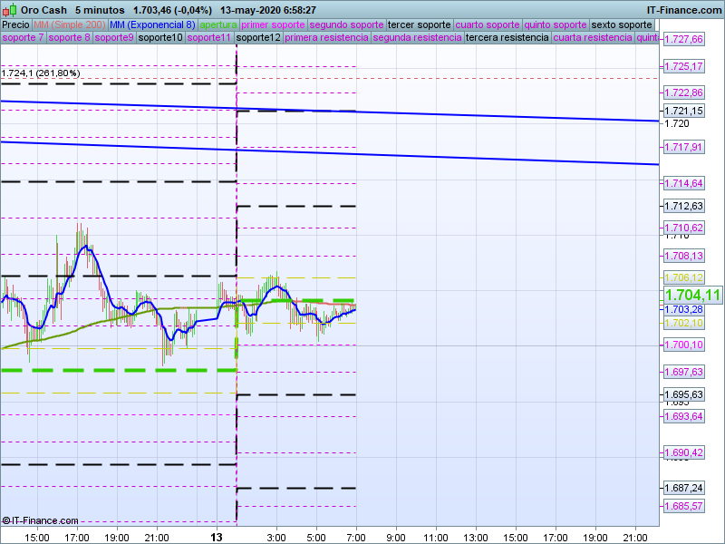Image resolution: width=725 pixels, height=544 pixels.
Task: Click the tercera resistencia label
Action: click(506, 38)
